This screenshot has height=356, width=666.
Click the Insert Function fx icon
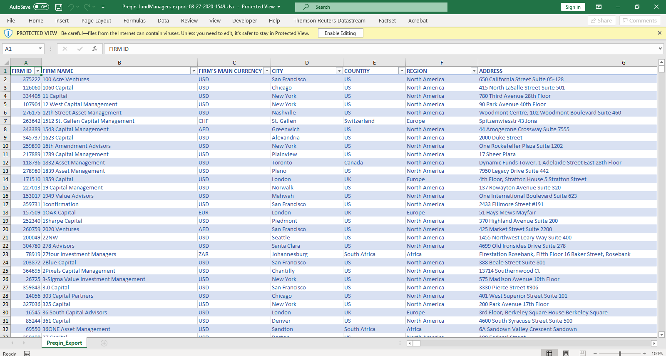coord(95,49)
